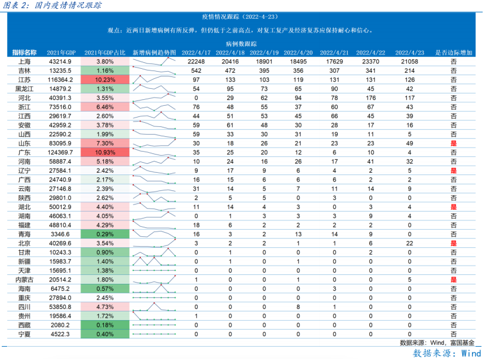Click the 重庆 GDP value 27894.0

(x=60, y=298)
